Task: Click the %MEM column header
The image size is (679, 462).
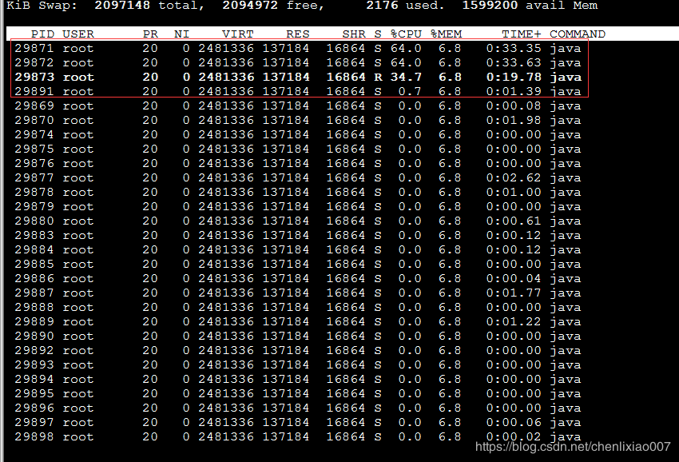Action: pos(446,34)
